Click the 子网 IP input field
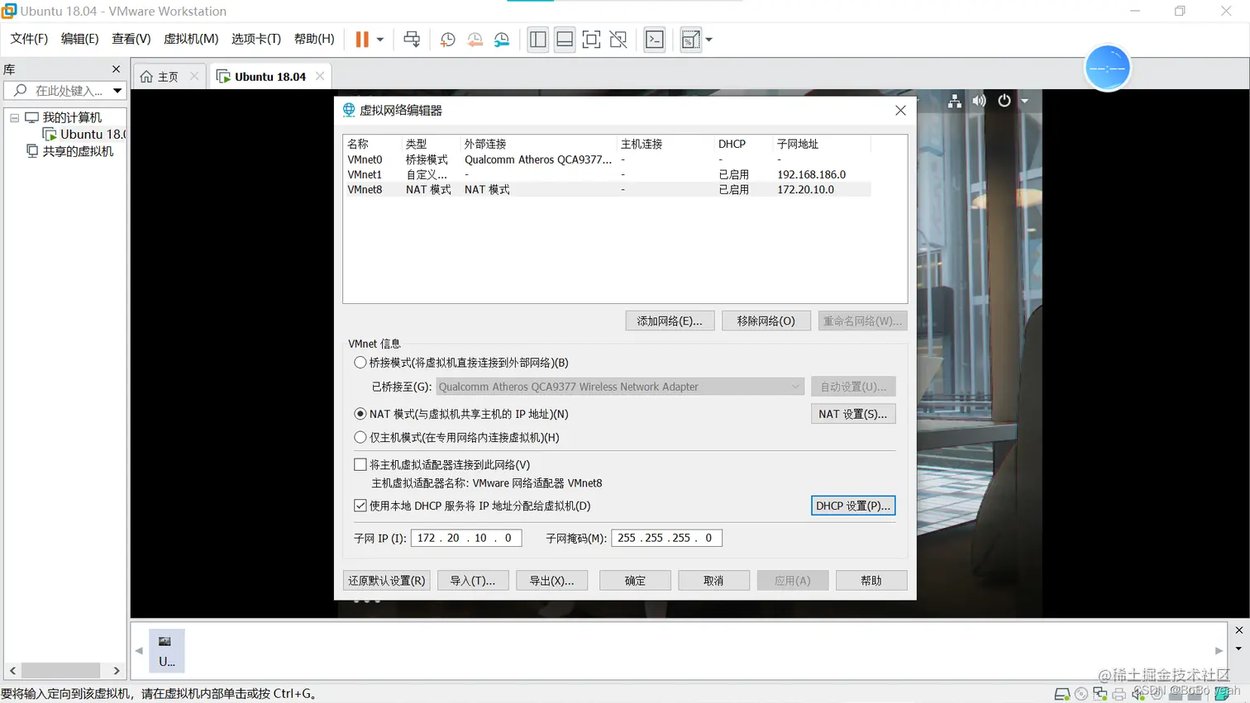 click(x=466, y=538)
